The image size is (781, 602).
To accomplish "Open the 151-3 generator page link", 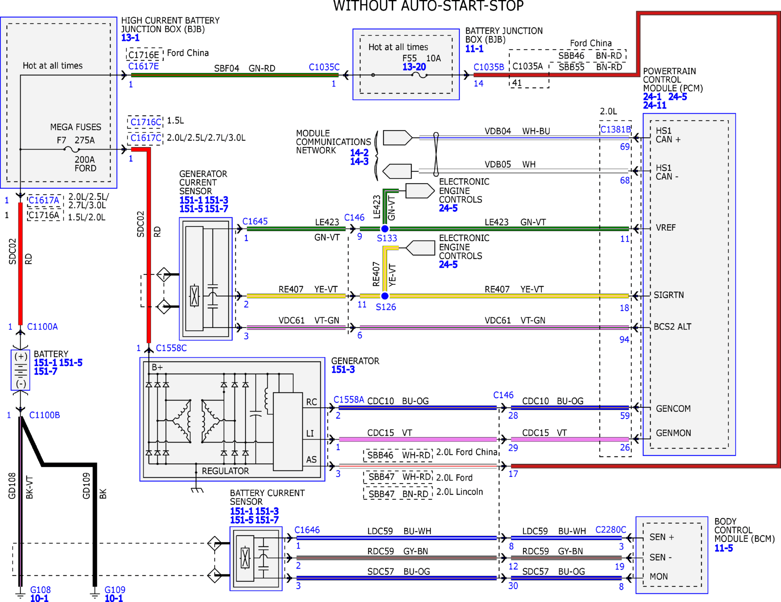I will [343, 370].
